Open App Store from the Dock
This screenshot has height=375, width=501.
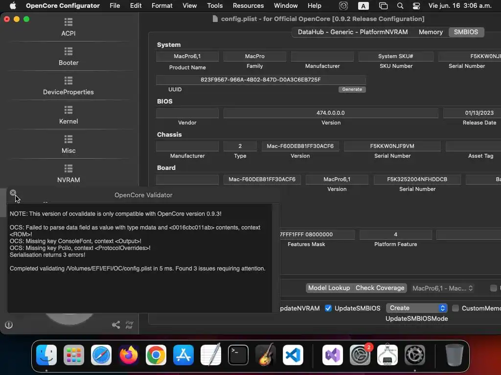click(x=183, y=355)
